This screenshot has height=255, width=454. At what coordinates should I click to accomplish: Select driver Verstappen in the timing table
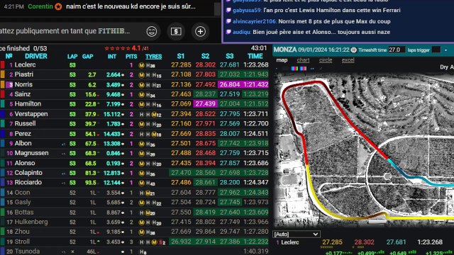[31, 114]
